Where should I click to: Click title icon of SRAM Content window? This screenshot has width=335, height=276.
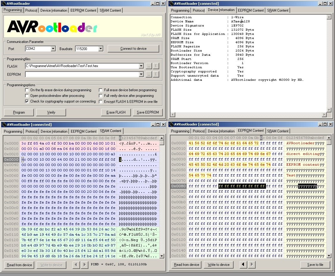(4, 124)
